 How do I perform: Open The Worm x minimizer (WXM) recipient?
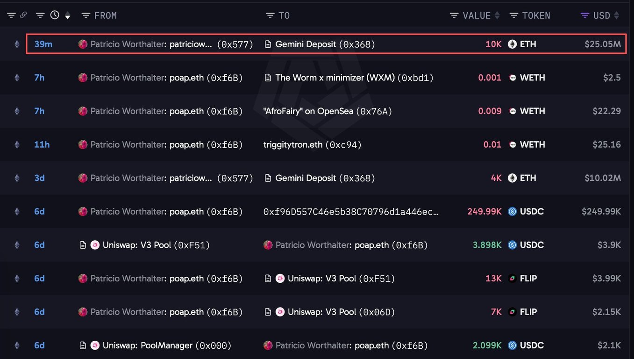(x=355, y=78)
